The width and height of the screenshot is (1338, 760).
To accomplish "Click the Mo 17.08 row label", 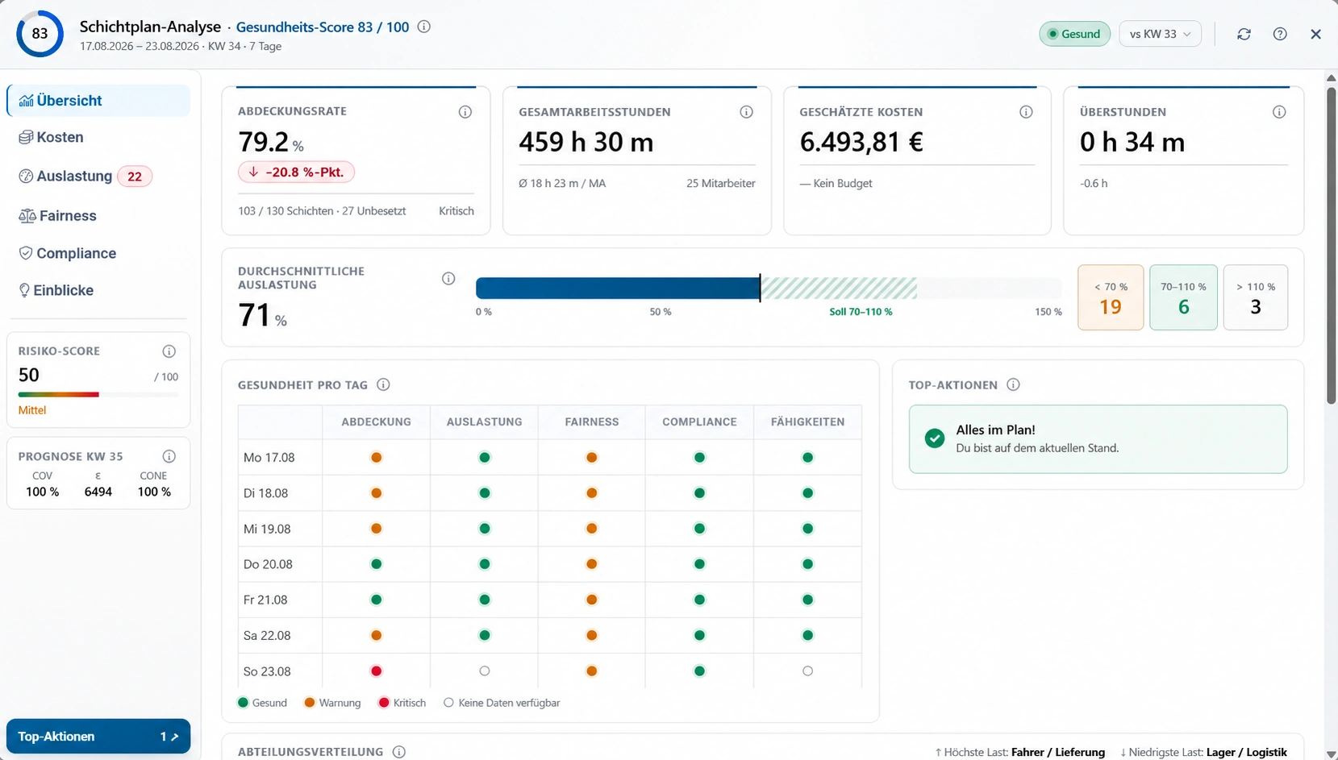I will pyautogui.click(x=269, y=457).
